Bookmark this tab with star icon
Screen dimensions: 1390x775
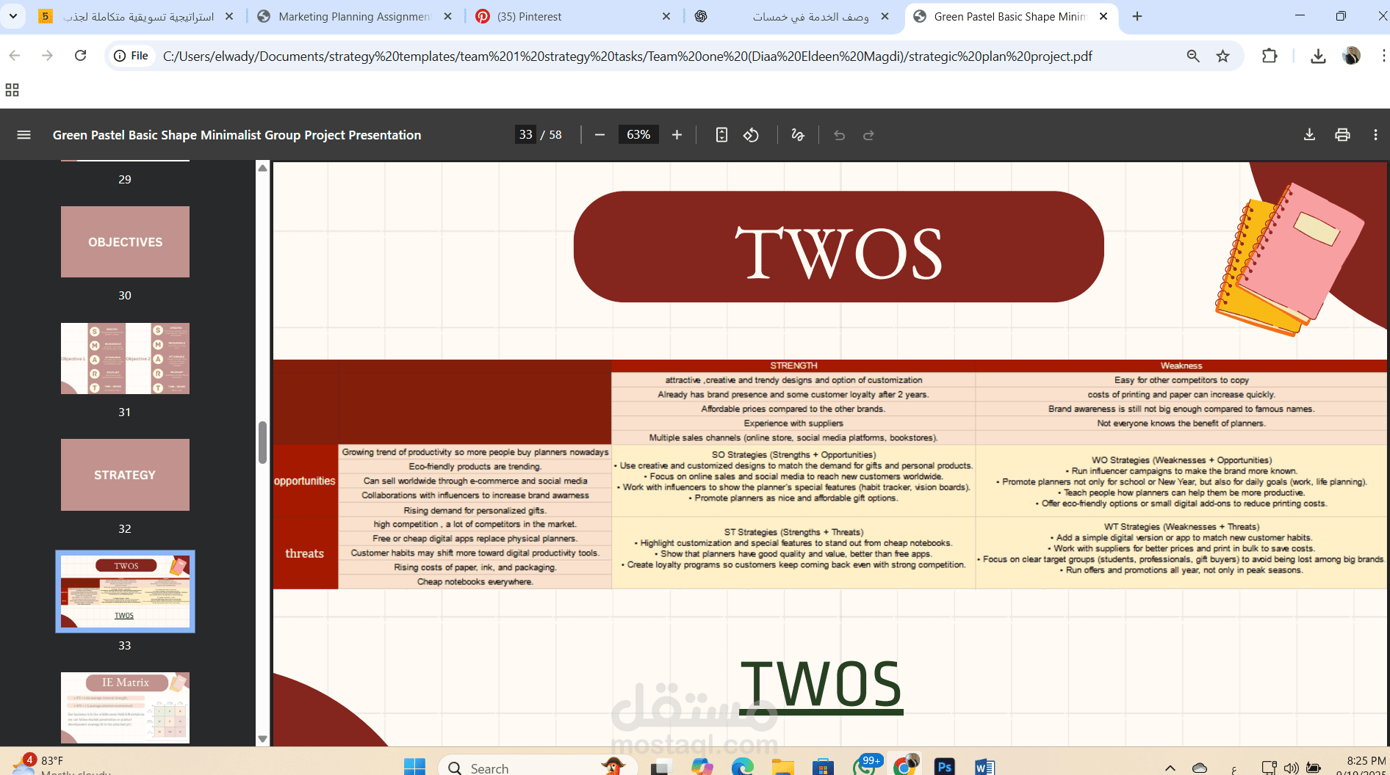[1222, 56]
